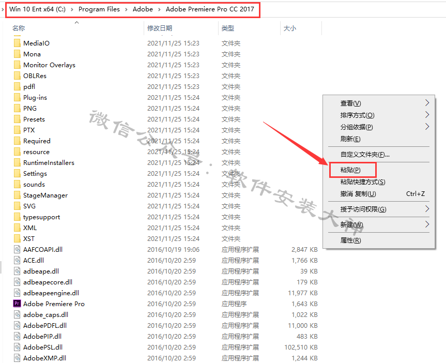Click the adbeape.dll file icon
Image resolution: width=446 pixels, height=363 pixels.
17,271
